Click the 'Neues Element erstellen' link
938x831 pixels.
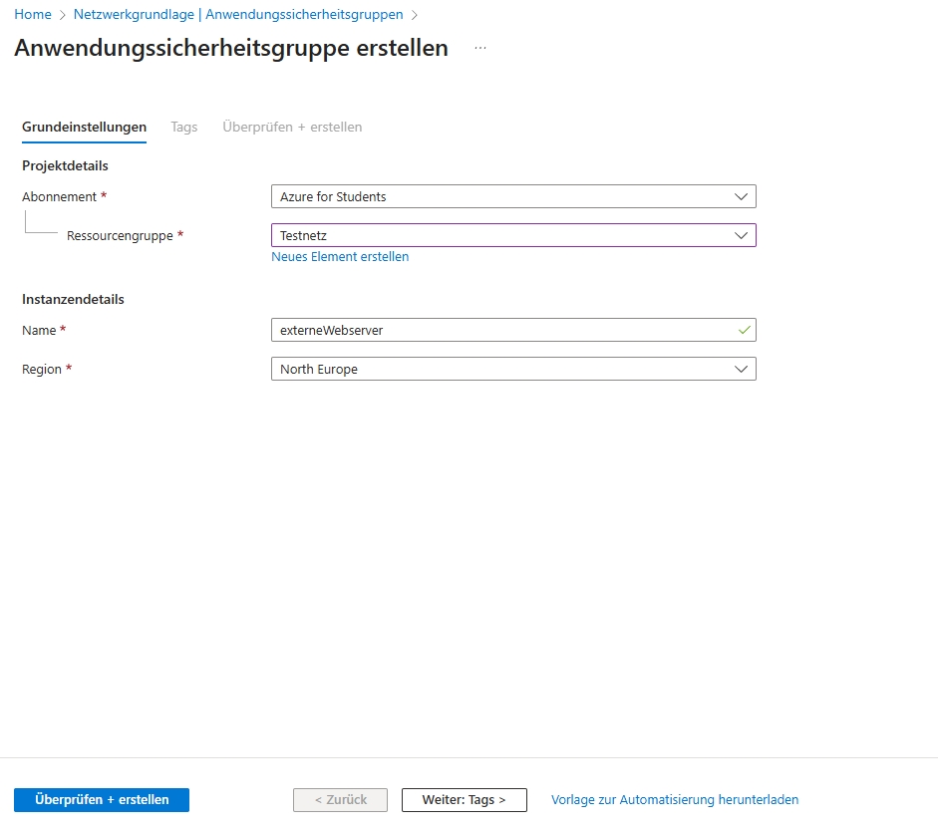[x=340, y=257]
